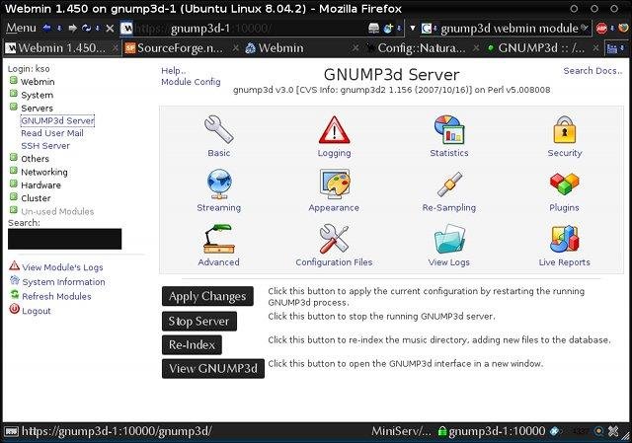The width and height of the screenshot is (632, 443).
Task: Open the Live Reports chart icon
Action: (564, 239)
